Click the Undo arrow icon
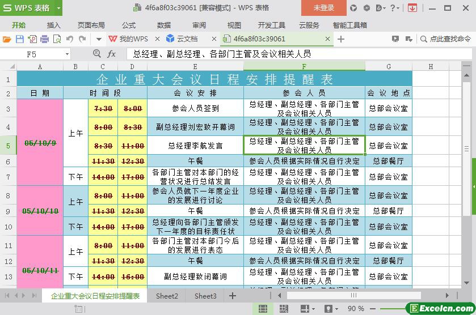Screen dimensions: 476x315 click(x=70, y=39)
